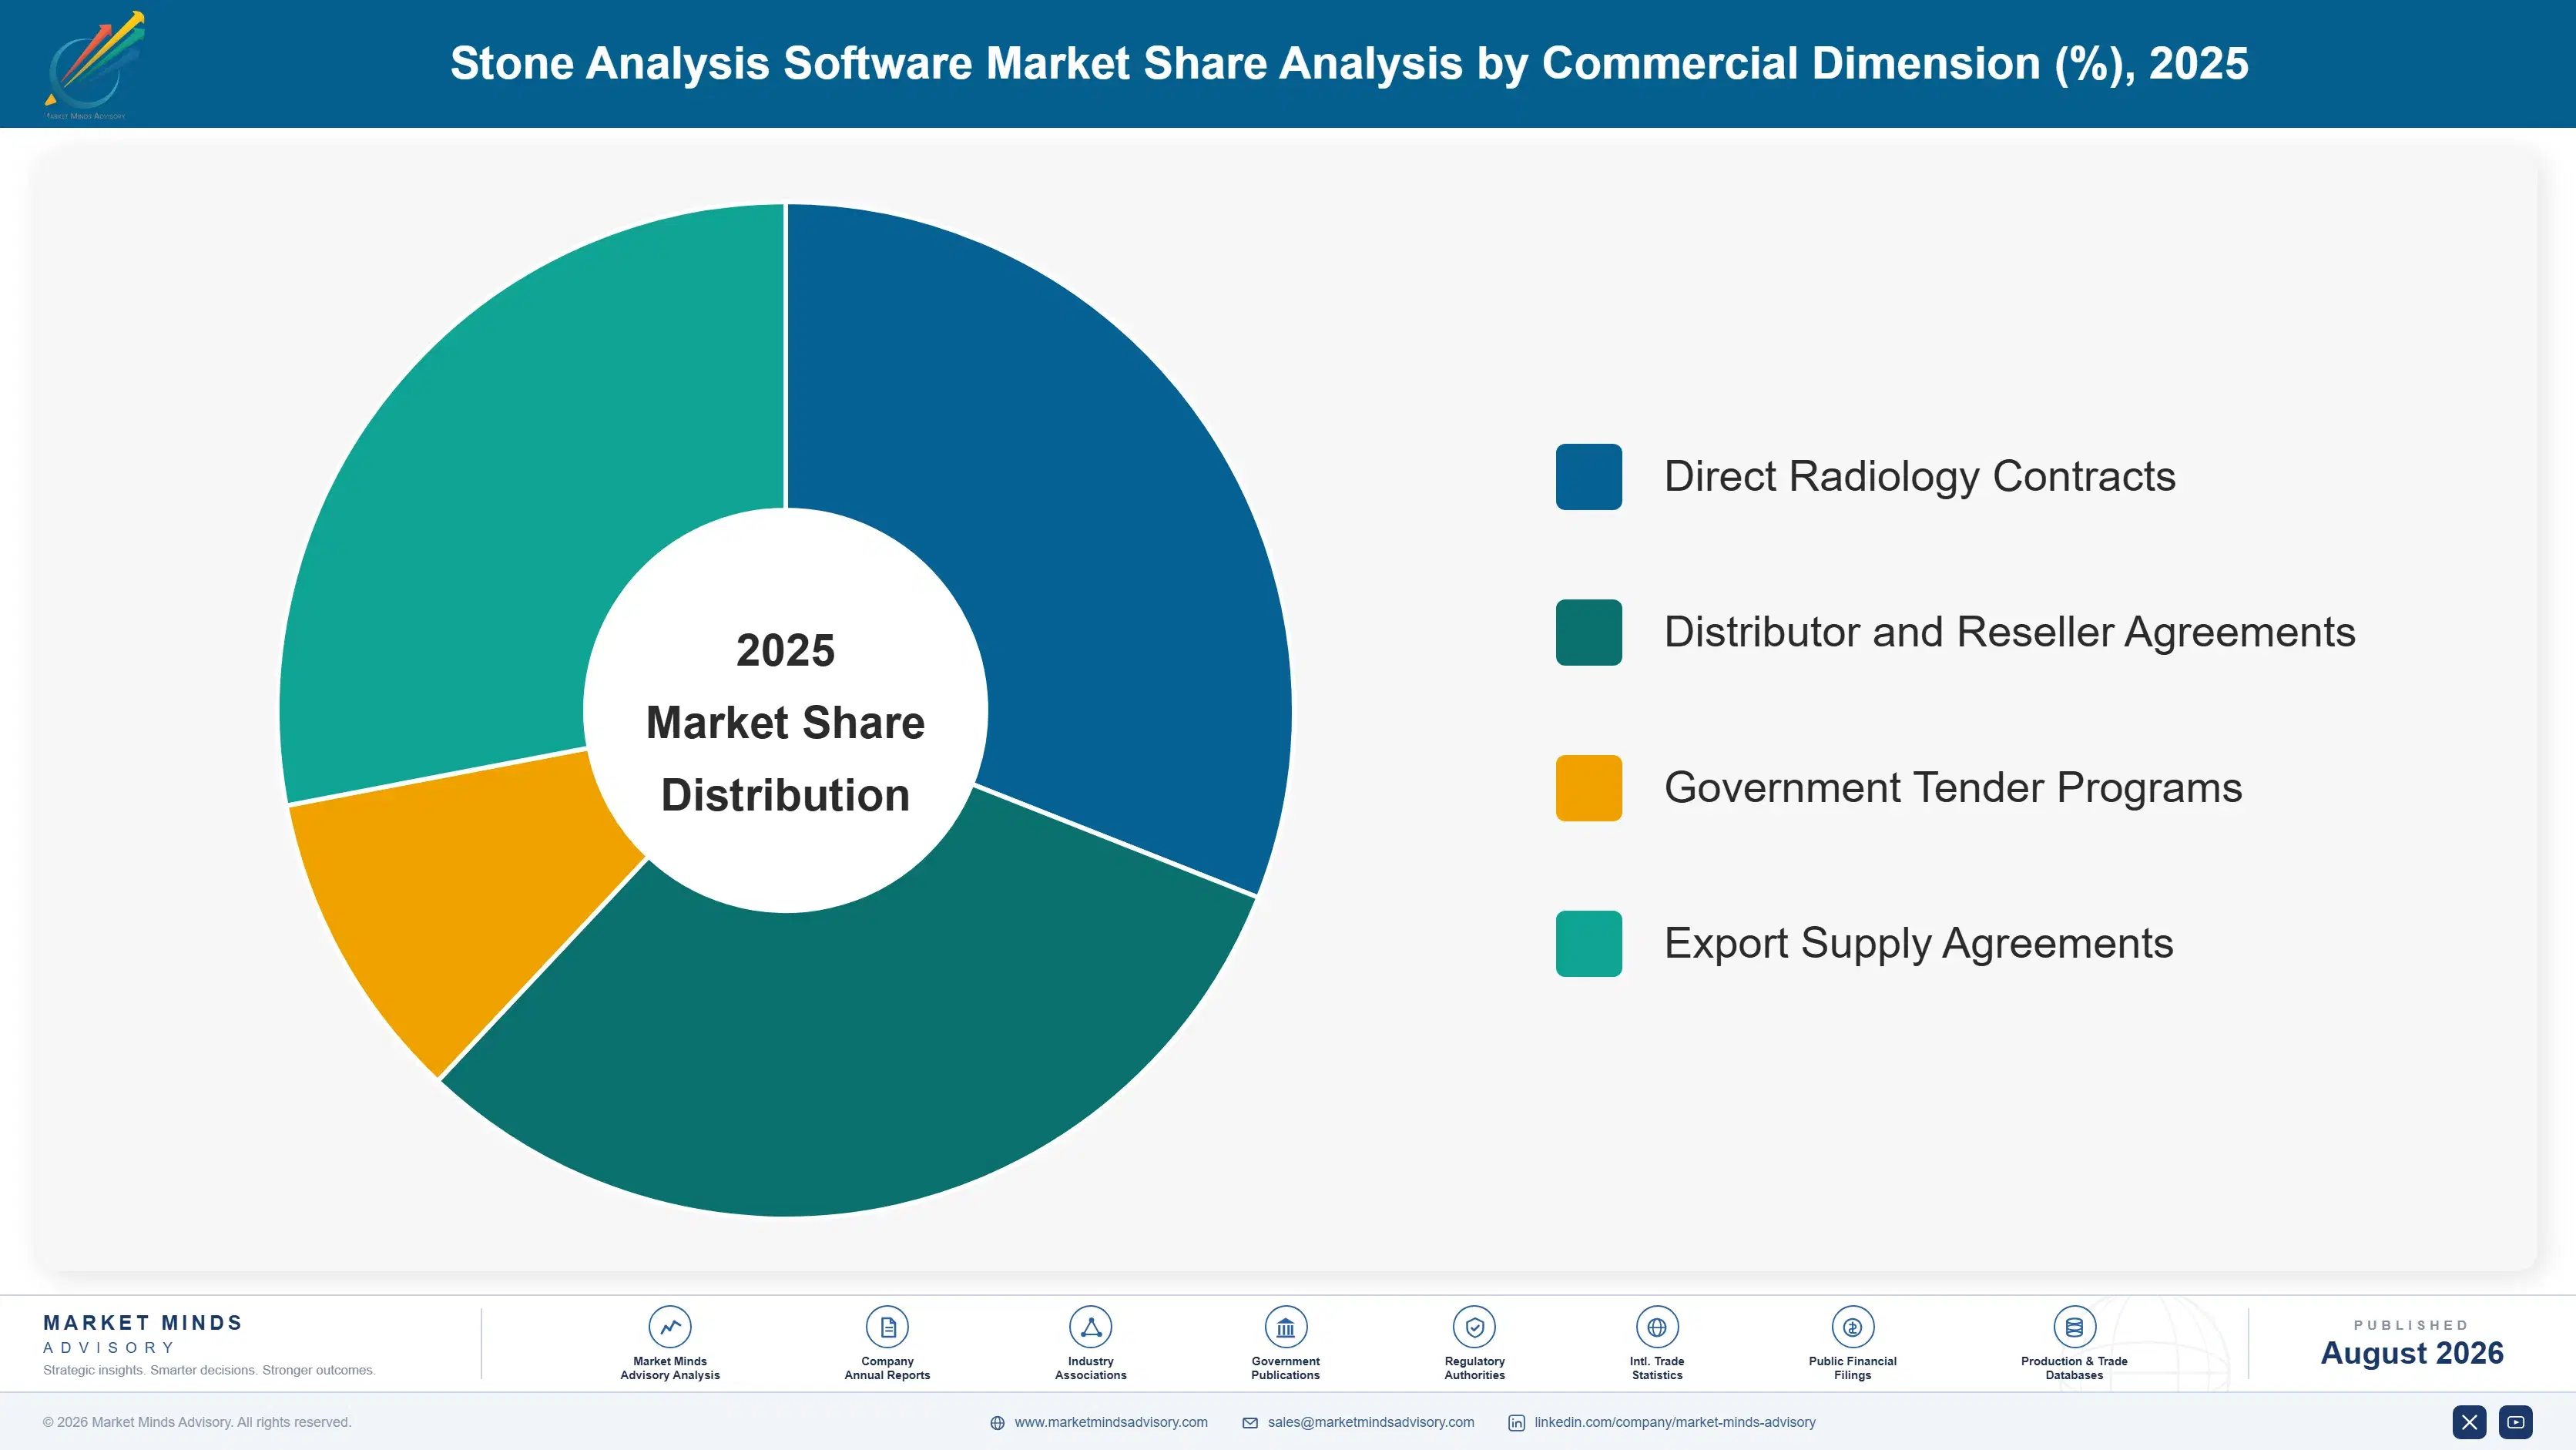Screen dimensions: 2576x1450
Task: Click the Distributor and Reseller Agreements swatch
Action: click(x=1588, y=632)
